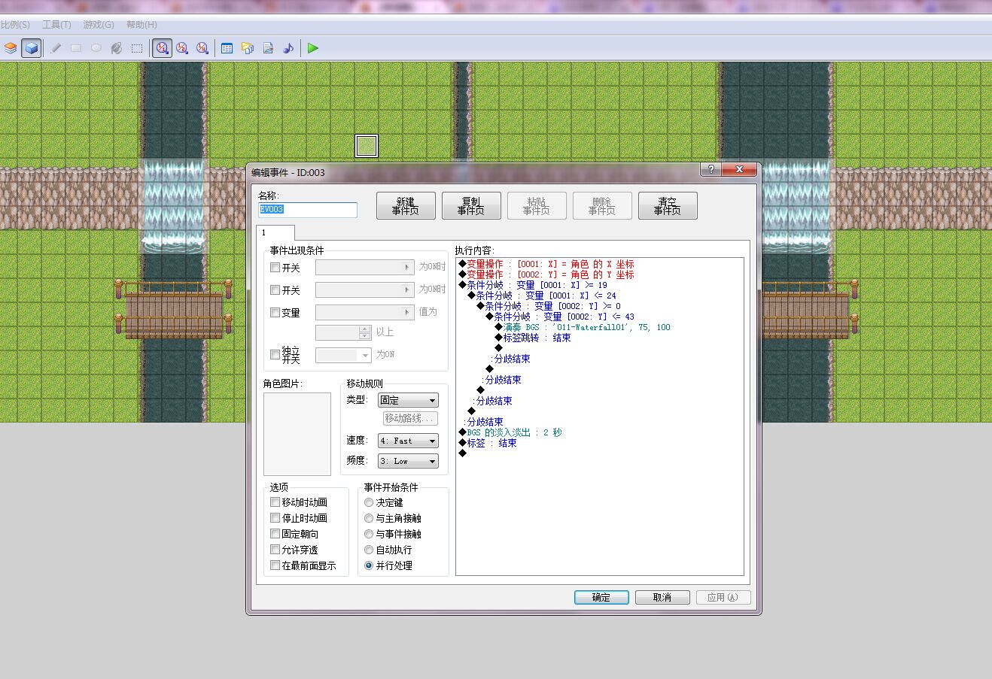Select event page tab 1
The height and width of the screenshot is (679, 992).
point(275,233)
